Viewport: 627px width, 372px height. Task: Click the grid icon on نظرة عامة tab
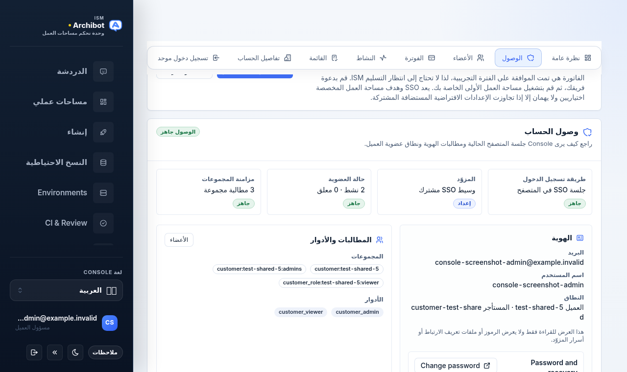pyautogui.click(x=588, y=58)
